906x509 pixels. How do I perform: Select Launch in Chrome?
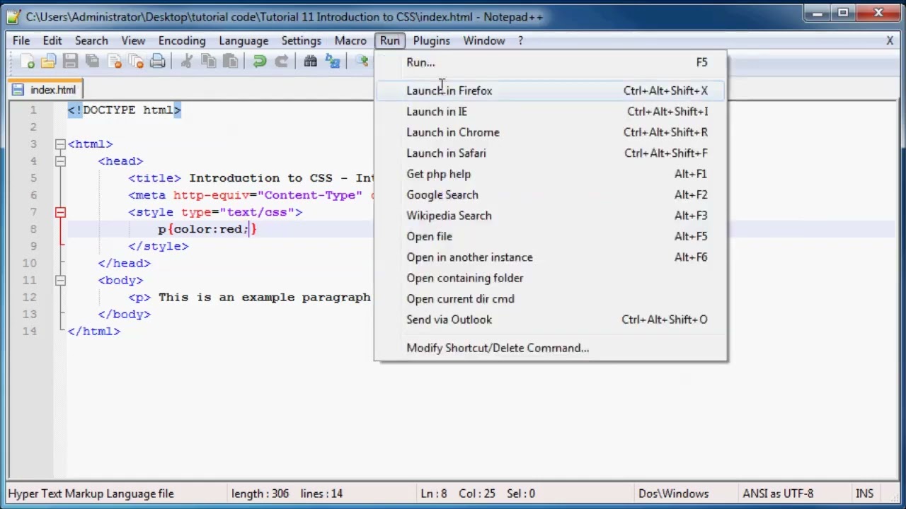tap(551, 132)
